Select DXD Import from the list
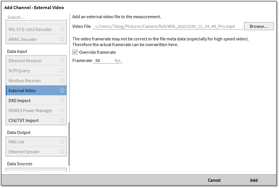The image size is (279, 188). 20,100
